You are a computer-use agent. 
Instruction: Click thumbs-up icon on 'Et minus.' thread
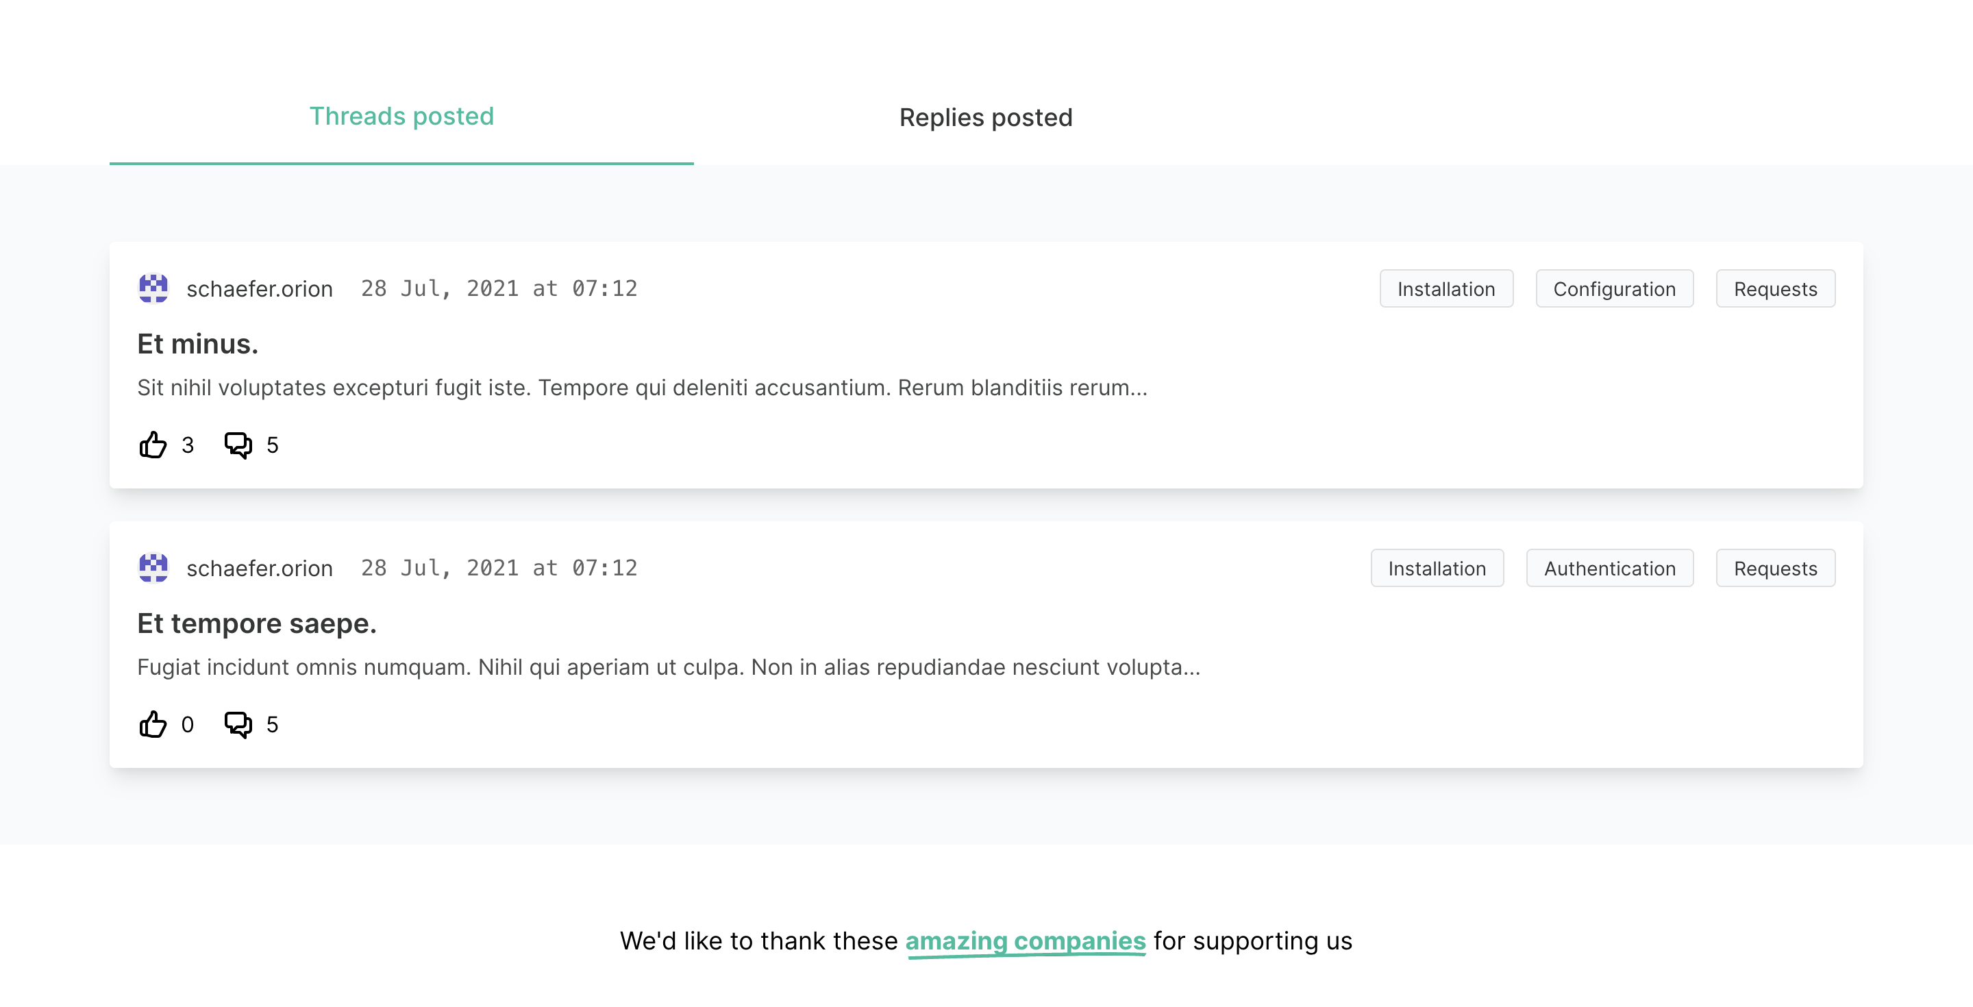tap(153, 445)
